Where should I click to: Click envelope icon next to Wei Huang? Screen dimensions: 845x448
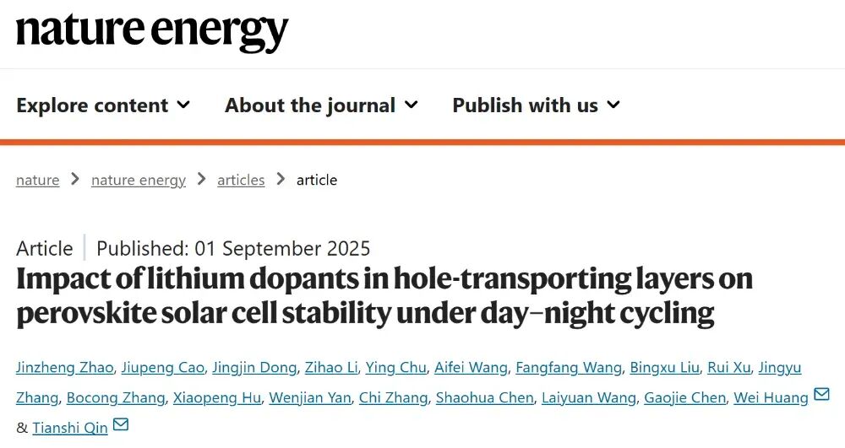click(821, 395)
